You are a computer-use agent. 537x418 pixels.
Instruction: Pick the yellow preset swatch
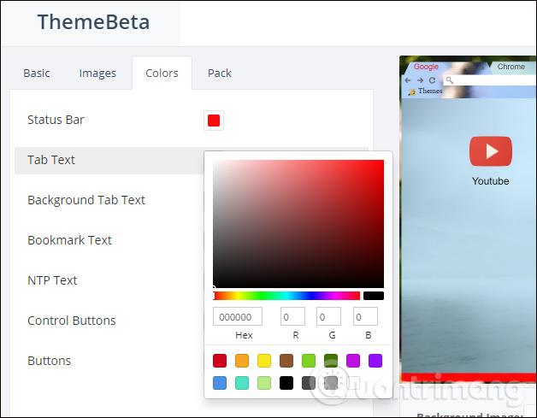(x=264, y=361)
